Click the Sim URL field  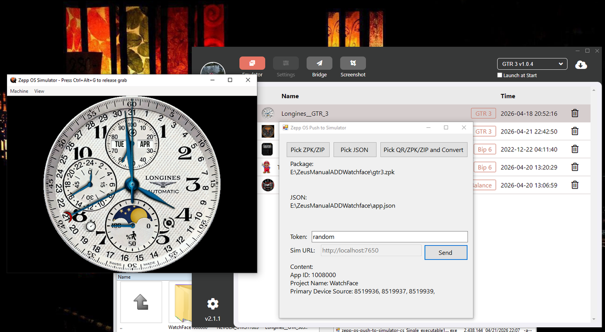(371, 250)
